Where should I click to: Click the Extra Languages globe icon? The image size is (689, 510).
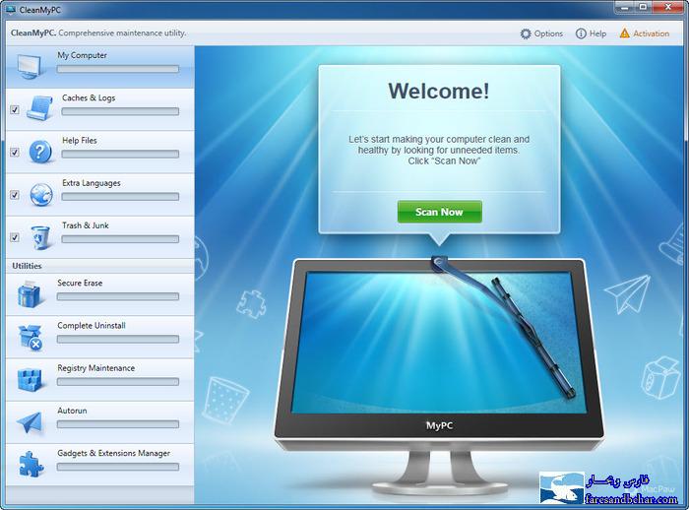coord(40,193)
